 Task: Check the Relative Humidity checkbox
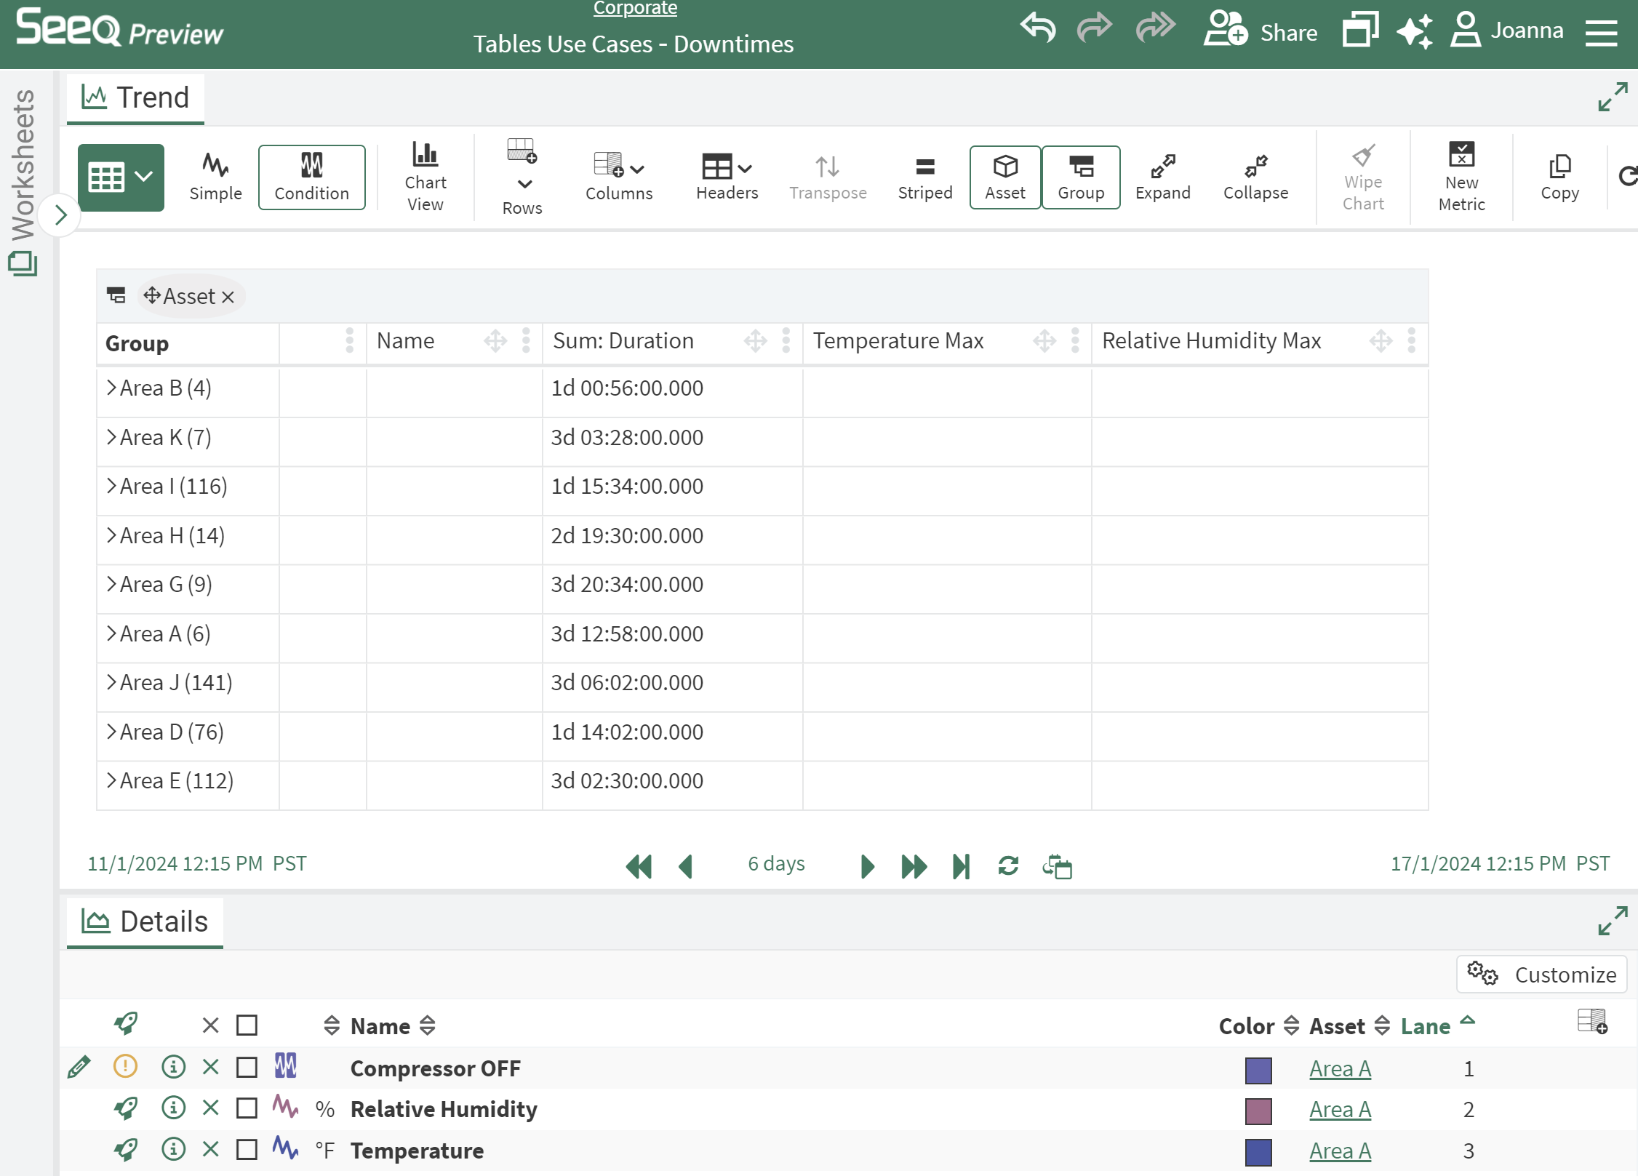(247, 1108)
